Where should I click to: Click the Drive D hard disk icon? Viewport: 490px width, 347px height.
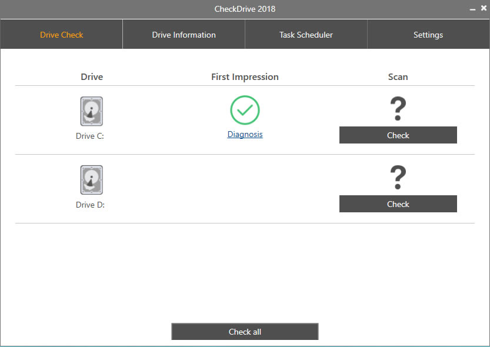coord(91,180)
